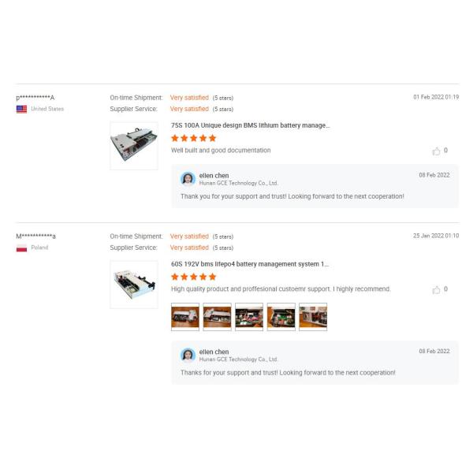View the fourth review photo
Screen dimensions: 473x473
click(281, 317)
